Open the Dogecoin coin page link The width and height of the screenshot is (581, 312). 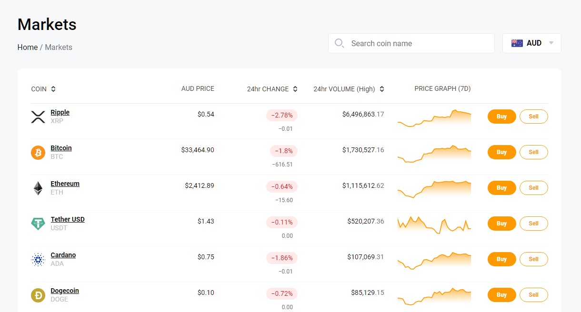(65, 291)
